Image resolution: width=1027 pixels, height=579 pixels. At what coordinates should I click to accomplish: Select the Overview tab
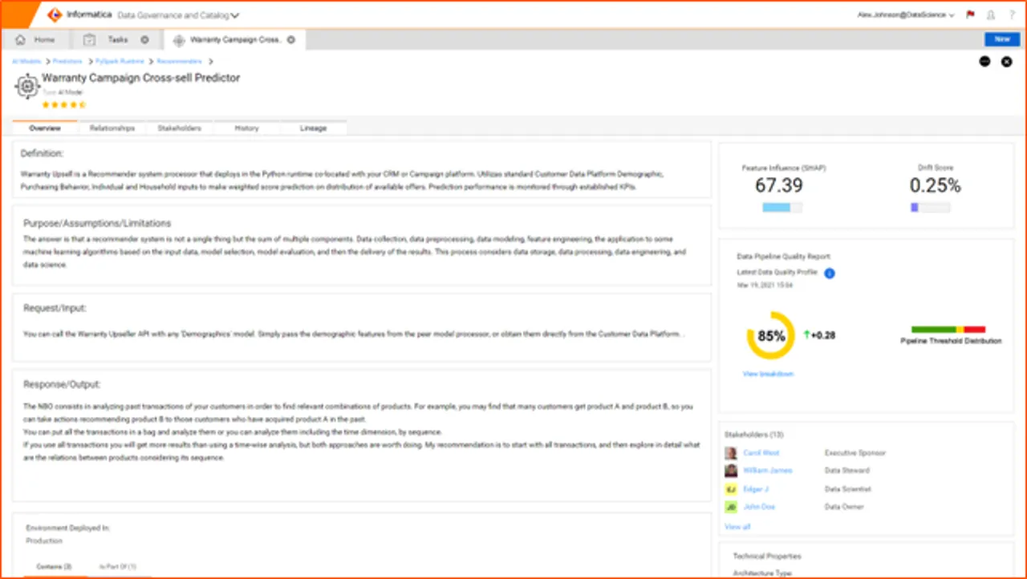[x=45, y=128]
